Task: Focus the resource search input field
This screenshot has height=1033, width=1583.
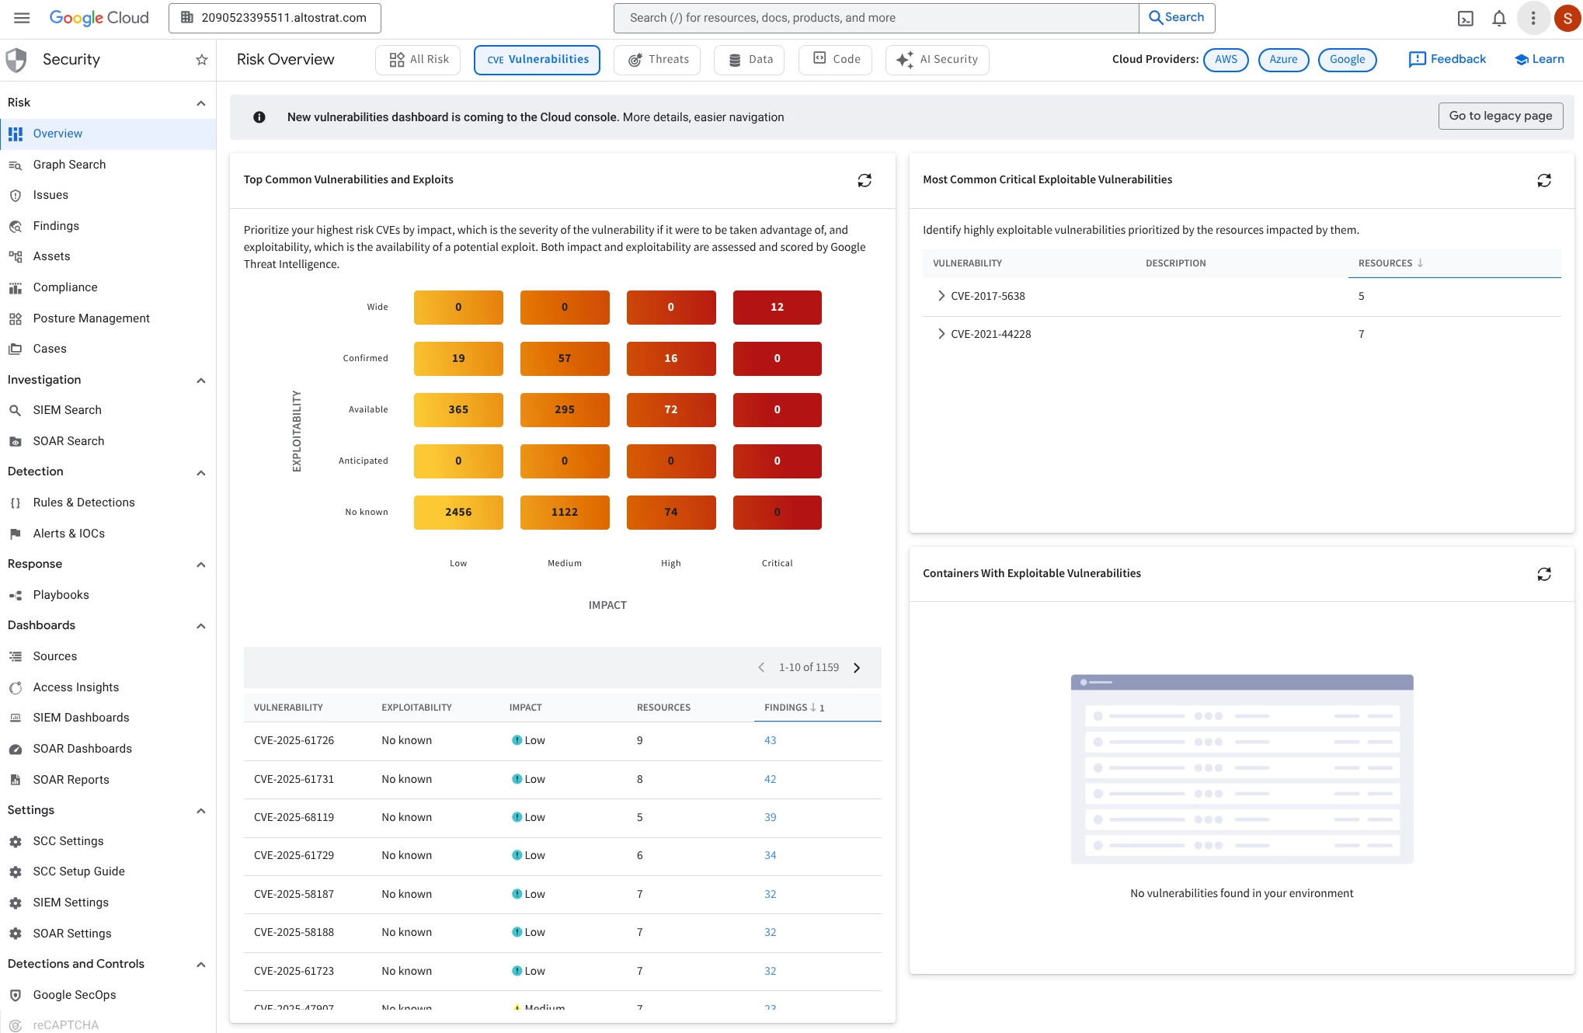Action: [x=875, y=18]
